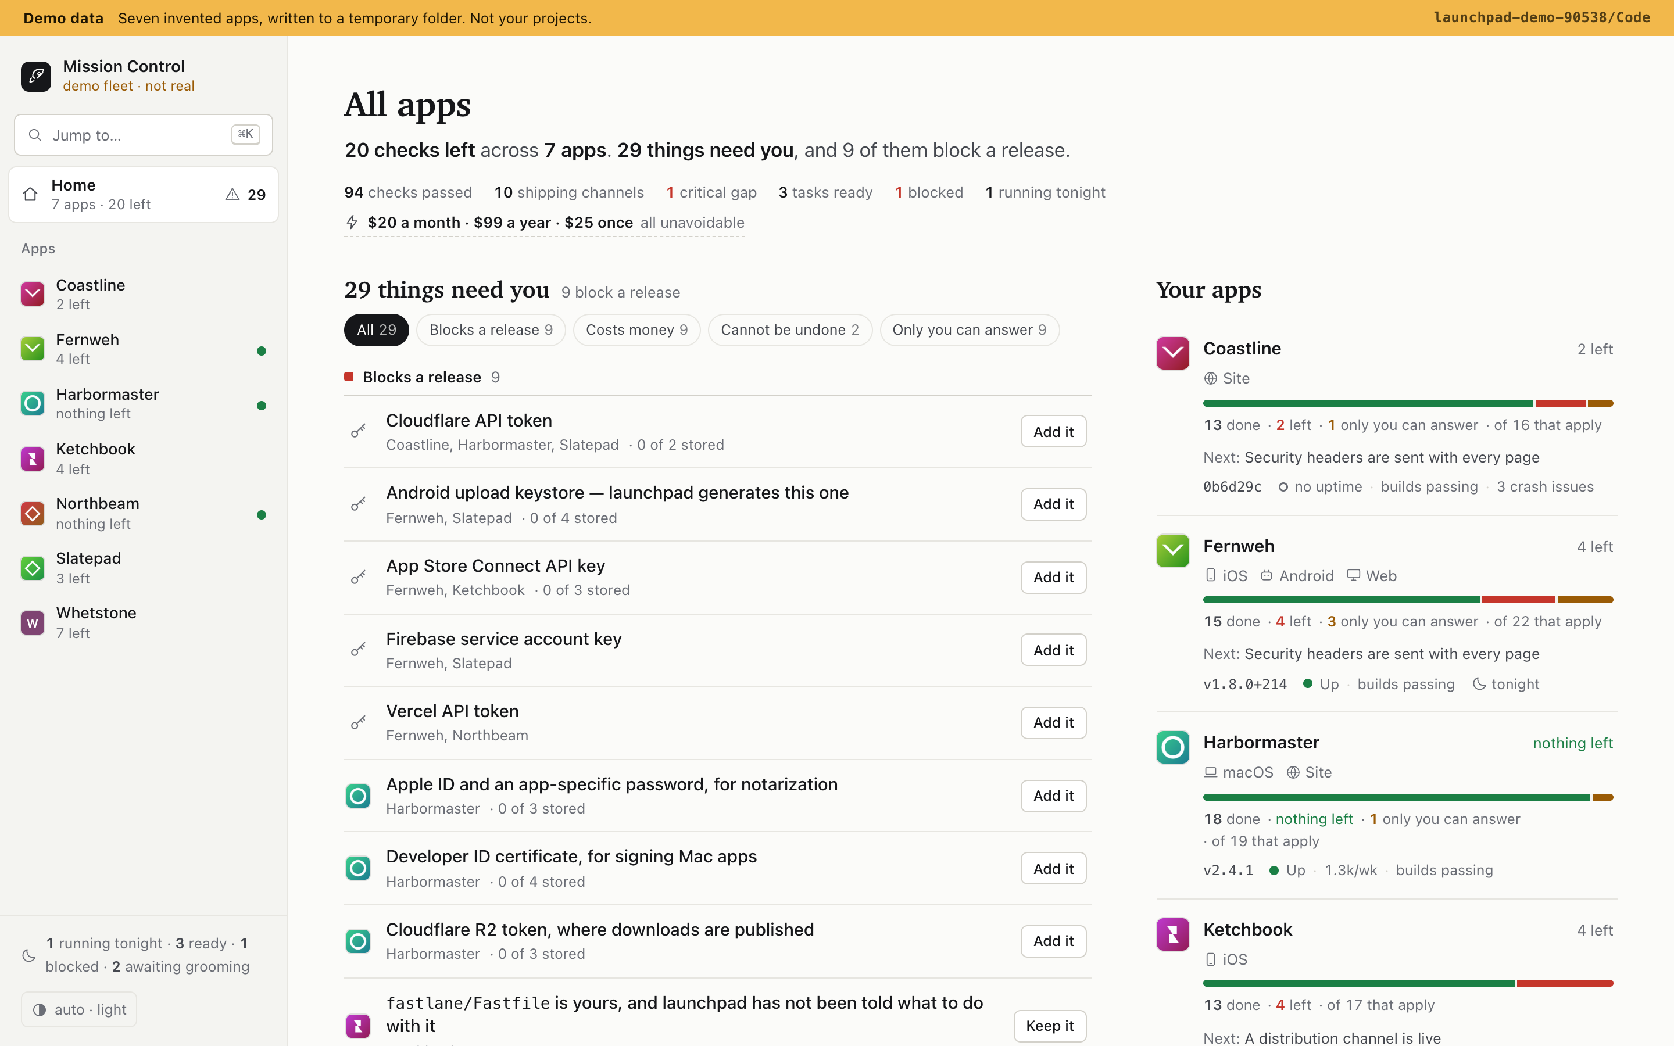Add the Developer ID certificate
Image resolution: width=1674 pixels, height=1046 pixels.
pos(1053,868)
